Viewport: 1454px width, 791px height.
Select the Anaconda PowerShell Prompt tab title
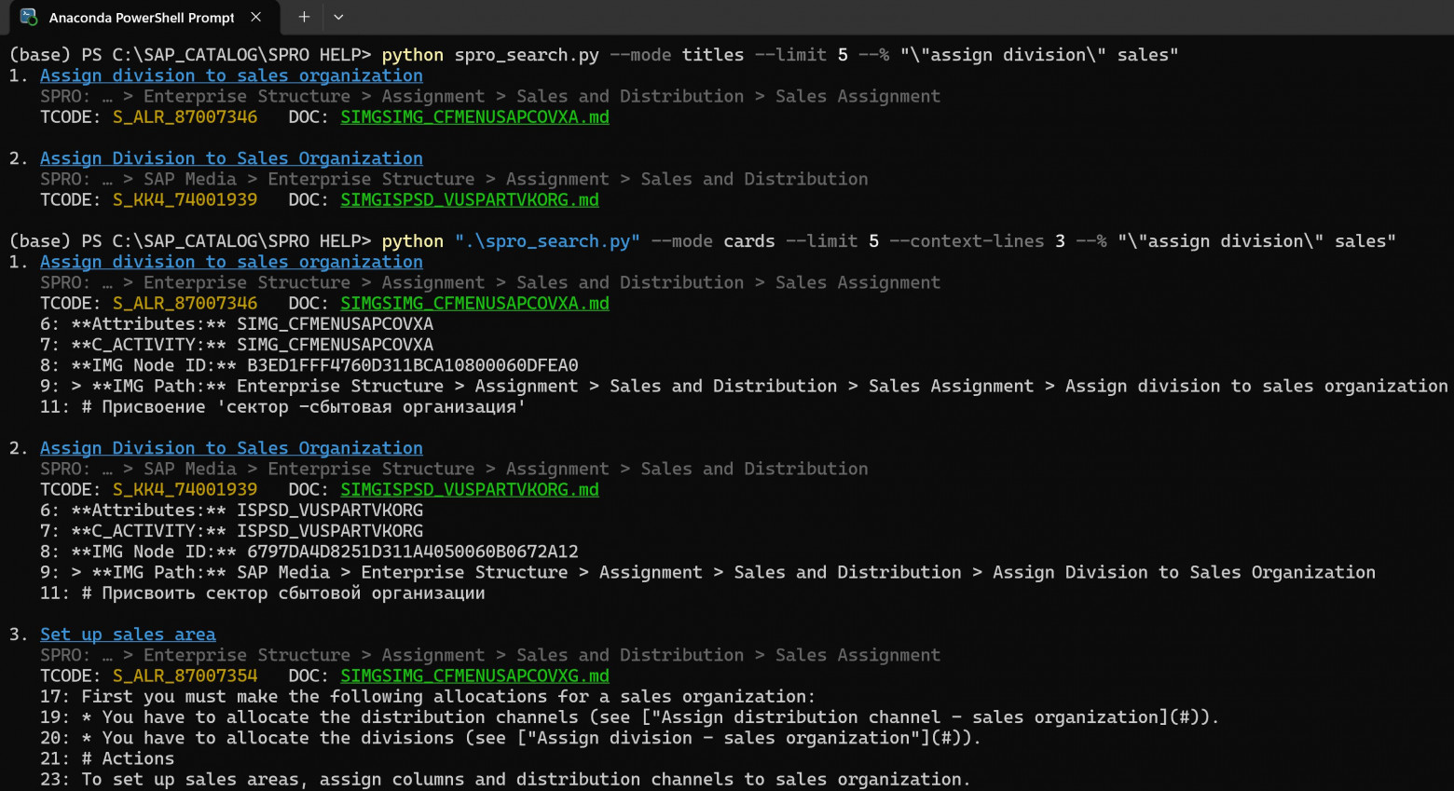[x=142, y=18]
